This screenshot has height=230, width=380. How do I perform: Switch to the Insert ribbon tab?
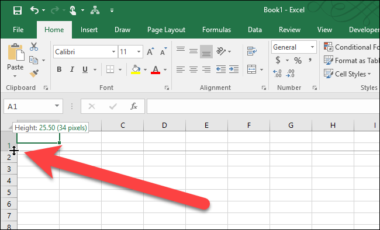(89, 30)
